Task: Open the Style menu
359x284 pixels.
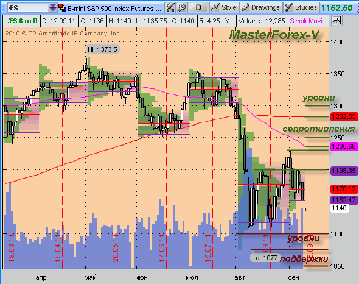Action: 224,8
